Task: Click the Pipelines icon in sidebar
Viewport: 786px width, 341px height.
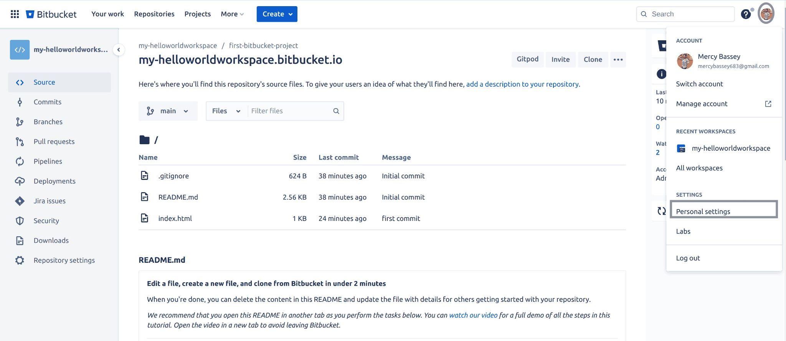Action: pos(20,161)
